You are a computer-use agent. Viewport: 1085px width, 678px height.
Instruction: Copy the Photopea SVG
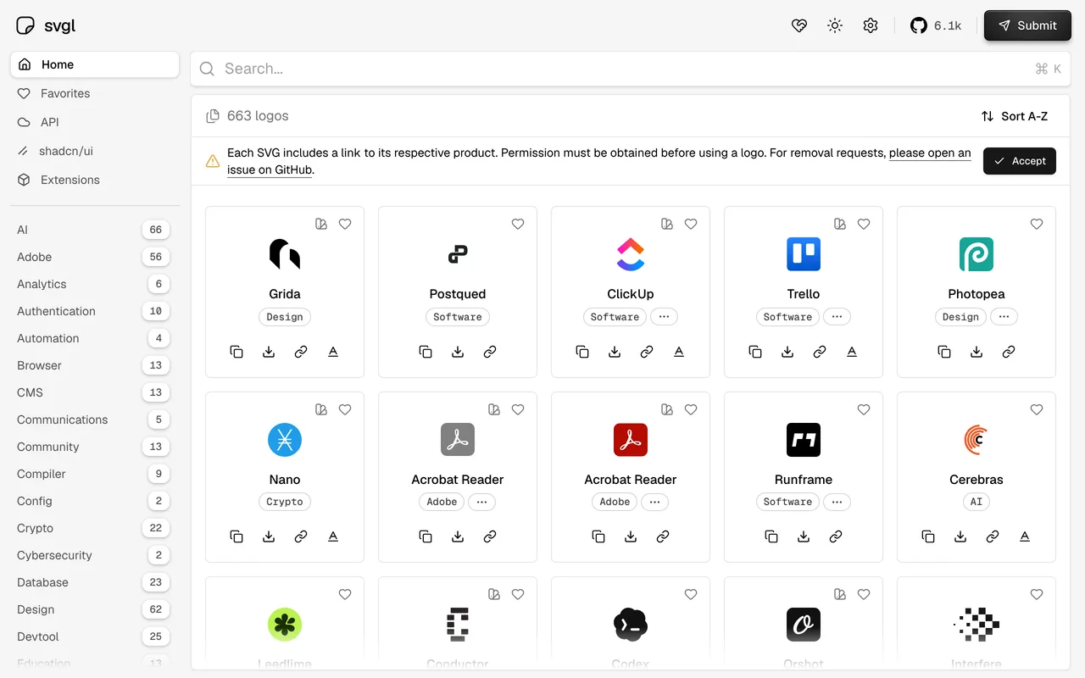pyautogui.click(x=944, y=352)
